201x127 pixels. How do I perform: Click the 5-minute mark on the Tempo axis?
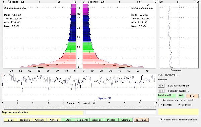coord(79,103)
